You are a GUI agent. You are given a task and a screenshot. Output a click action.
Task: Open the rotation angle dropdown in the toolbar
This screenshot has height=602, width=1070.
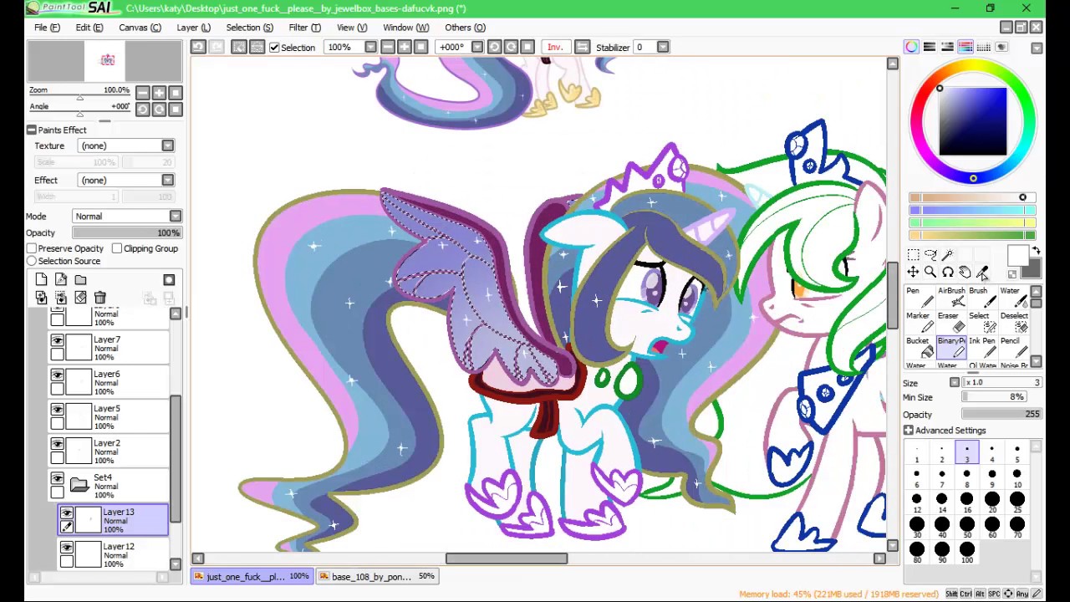coord(477,47)
